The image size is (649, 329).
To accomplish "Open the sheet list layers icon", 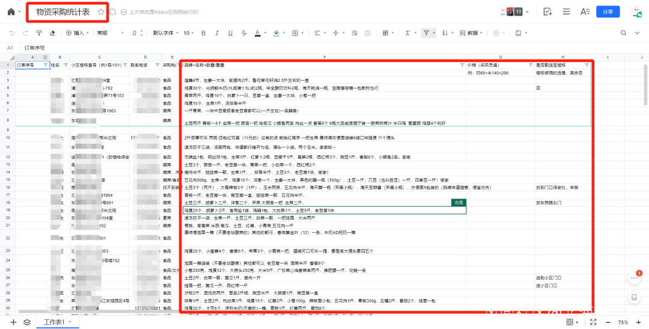I will coord(27,322).
